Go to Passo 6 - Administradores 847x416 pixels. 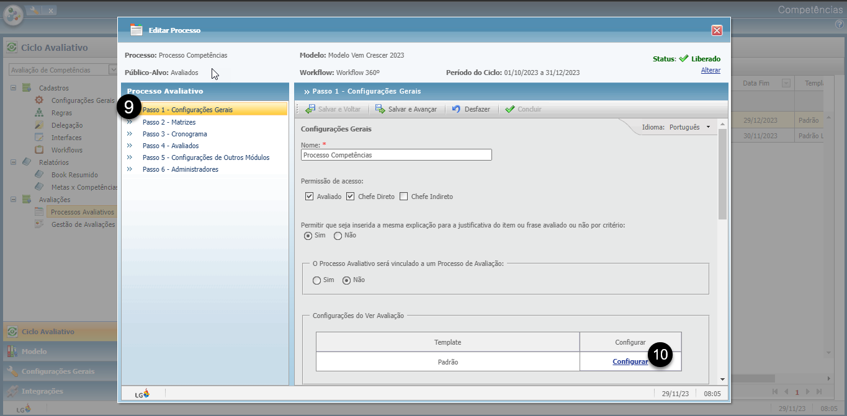pyautogui.click(x=181, y=169)
